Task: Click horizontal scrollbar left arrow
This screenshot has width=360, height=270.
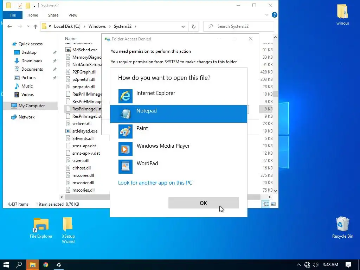Action: [x=62, y=197]
